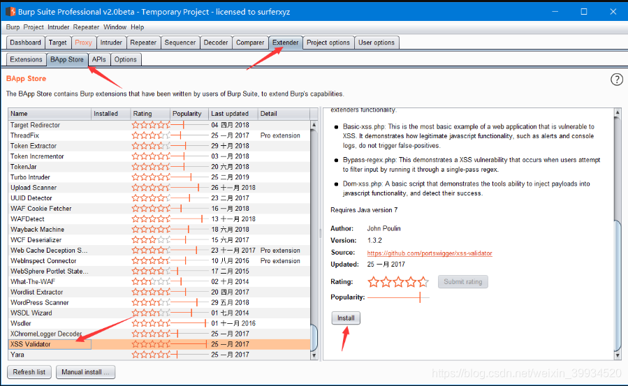
Task: Open the Repeater menu
Action: pos(86,27)
